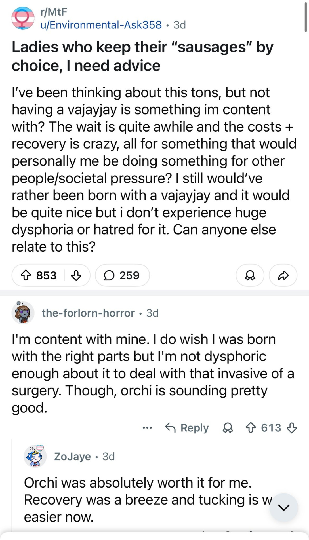View the-forlorn-horror's avatar
The height and width of the screenshot is (540, 309).
[x=23, y=313]
